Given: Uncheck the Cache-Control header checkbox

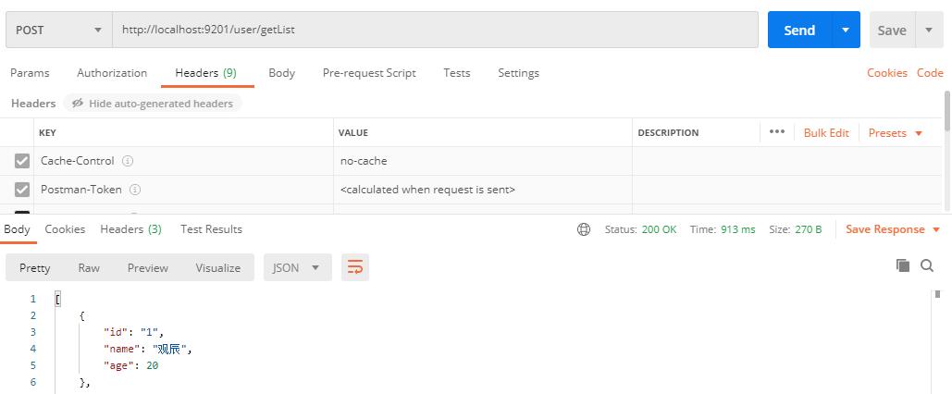Looking at the screenshot, I should coord(22,161).
